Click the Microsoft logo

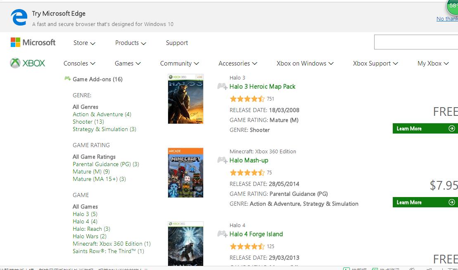[33, 42]
